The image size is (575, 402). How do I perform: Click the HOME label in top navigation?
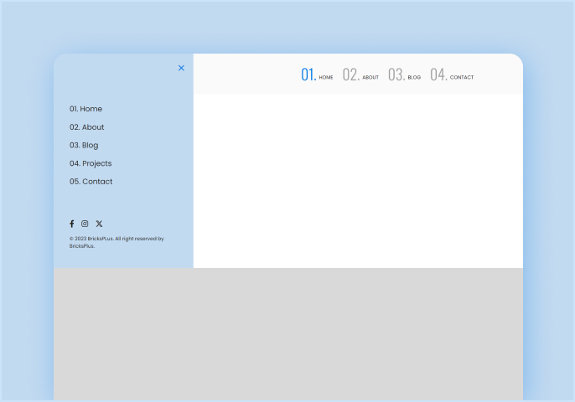point(326,78)
